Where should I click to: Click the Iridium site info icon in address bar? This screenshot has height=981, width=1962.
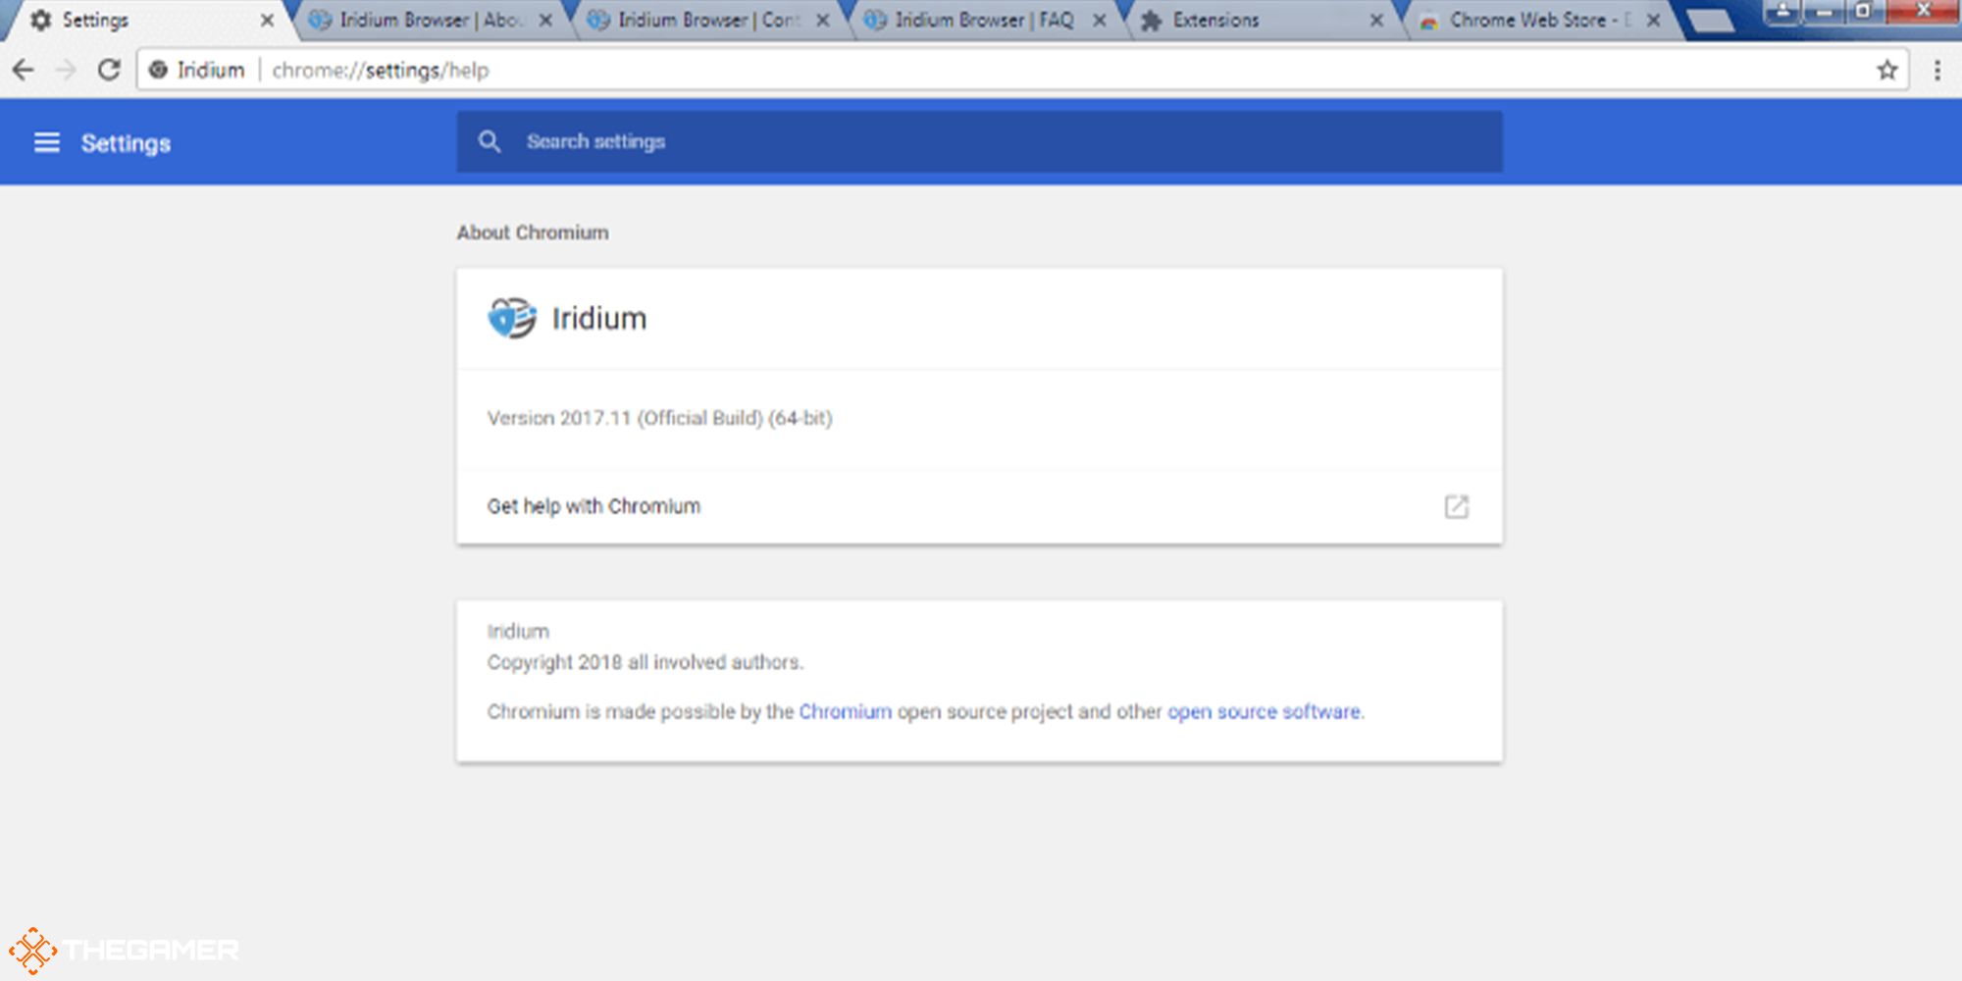158,70
